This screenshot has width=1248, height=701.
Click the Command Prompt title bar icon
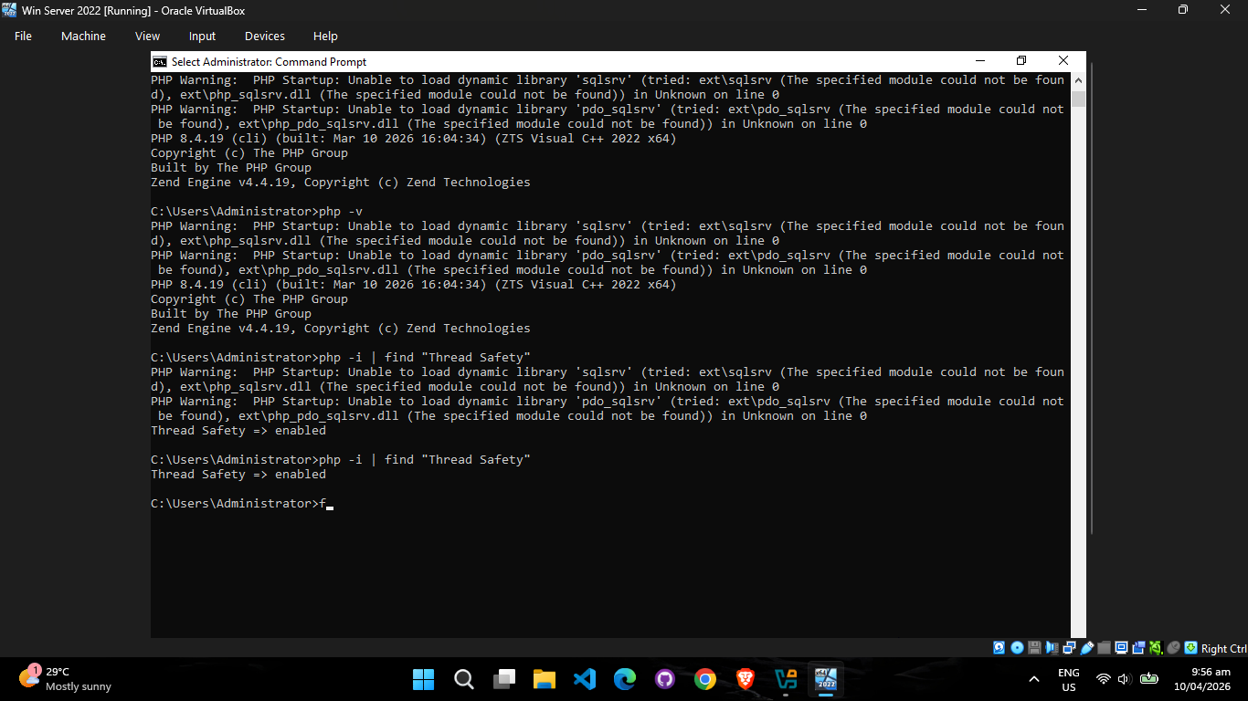[160, 62]
